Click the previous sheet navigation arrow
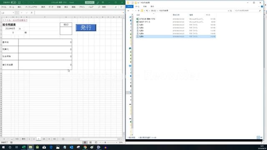The height and width of the screenshot is (150, 267). coord(4,139)
